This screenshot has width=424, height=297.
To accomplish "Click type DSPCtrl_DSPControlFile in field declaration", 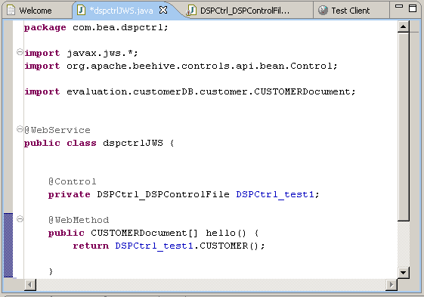I will [x=163, y=194].
